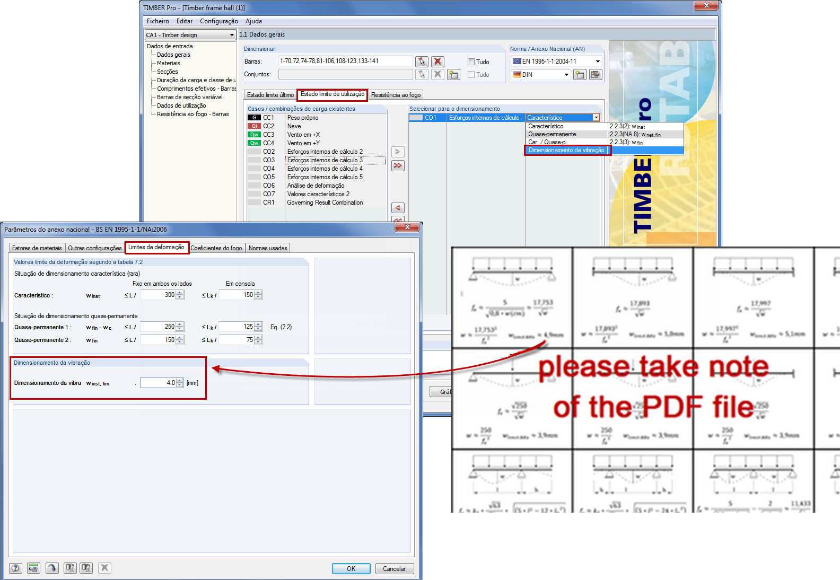Select Dimensionamento da vibração option
The width and height of the screenshot is (840, 580).
pyautogui.click(x=605, y=151)
